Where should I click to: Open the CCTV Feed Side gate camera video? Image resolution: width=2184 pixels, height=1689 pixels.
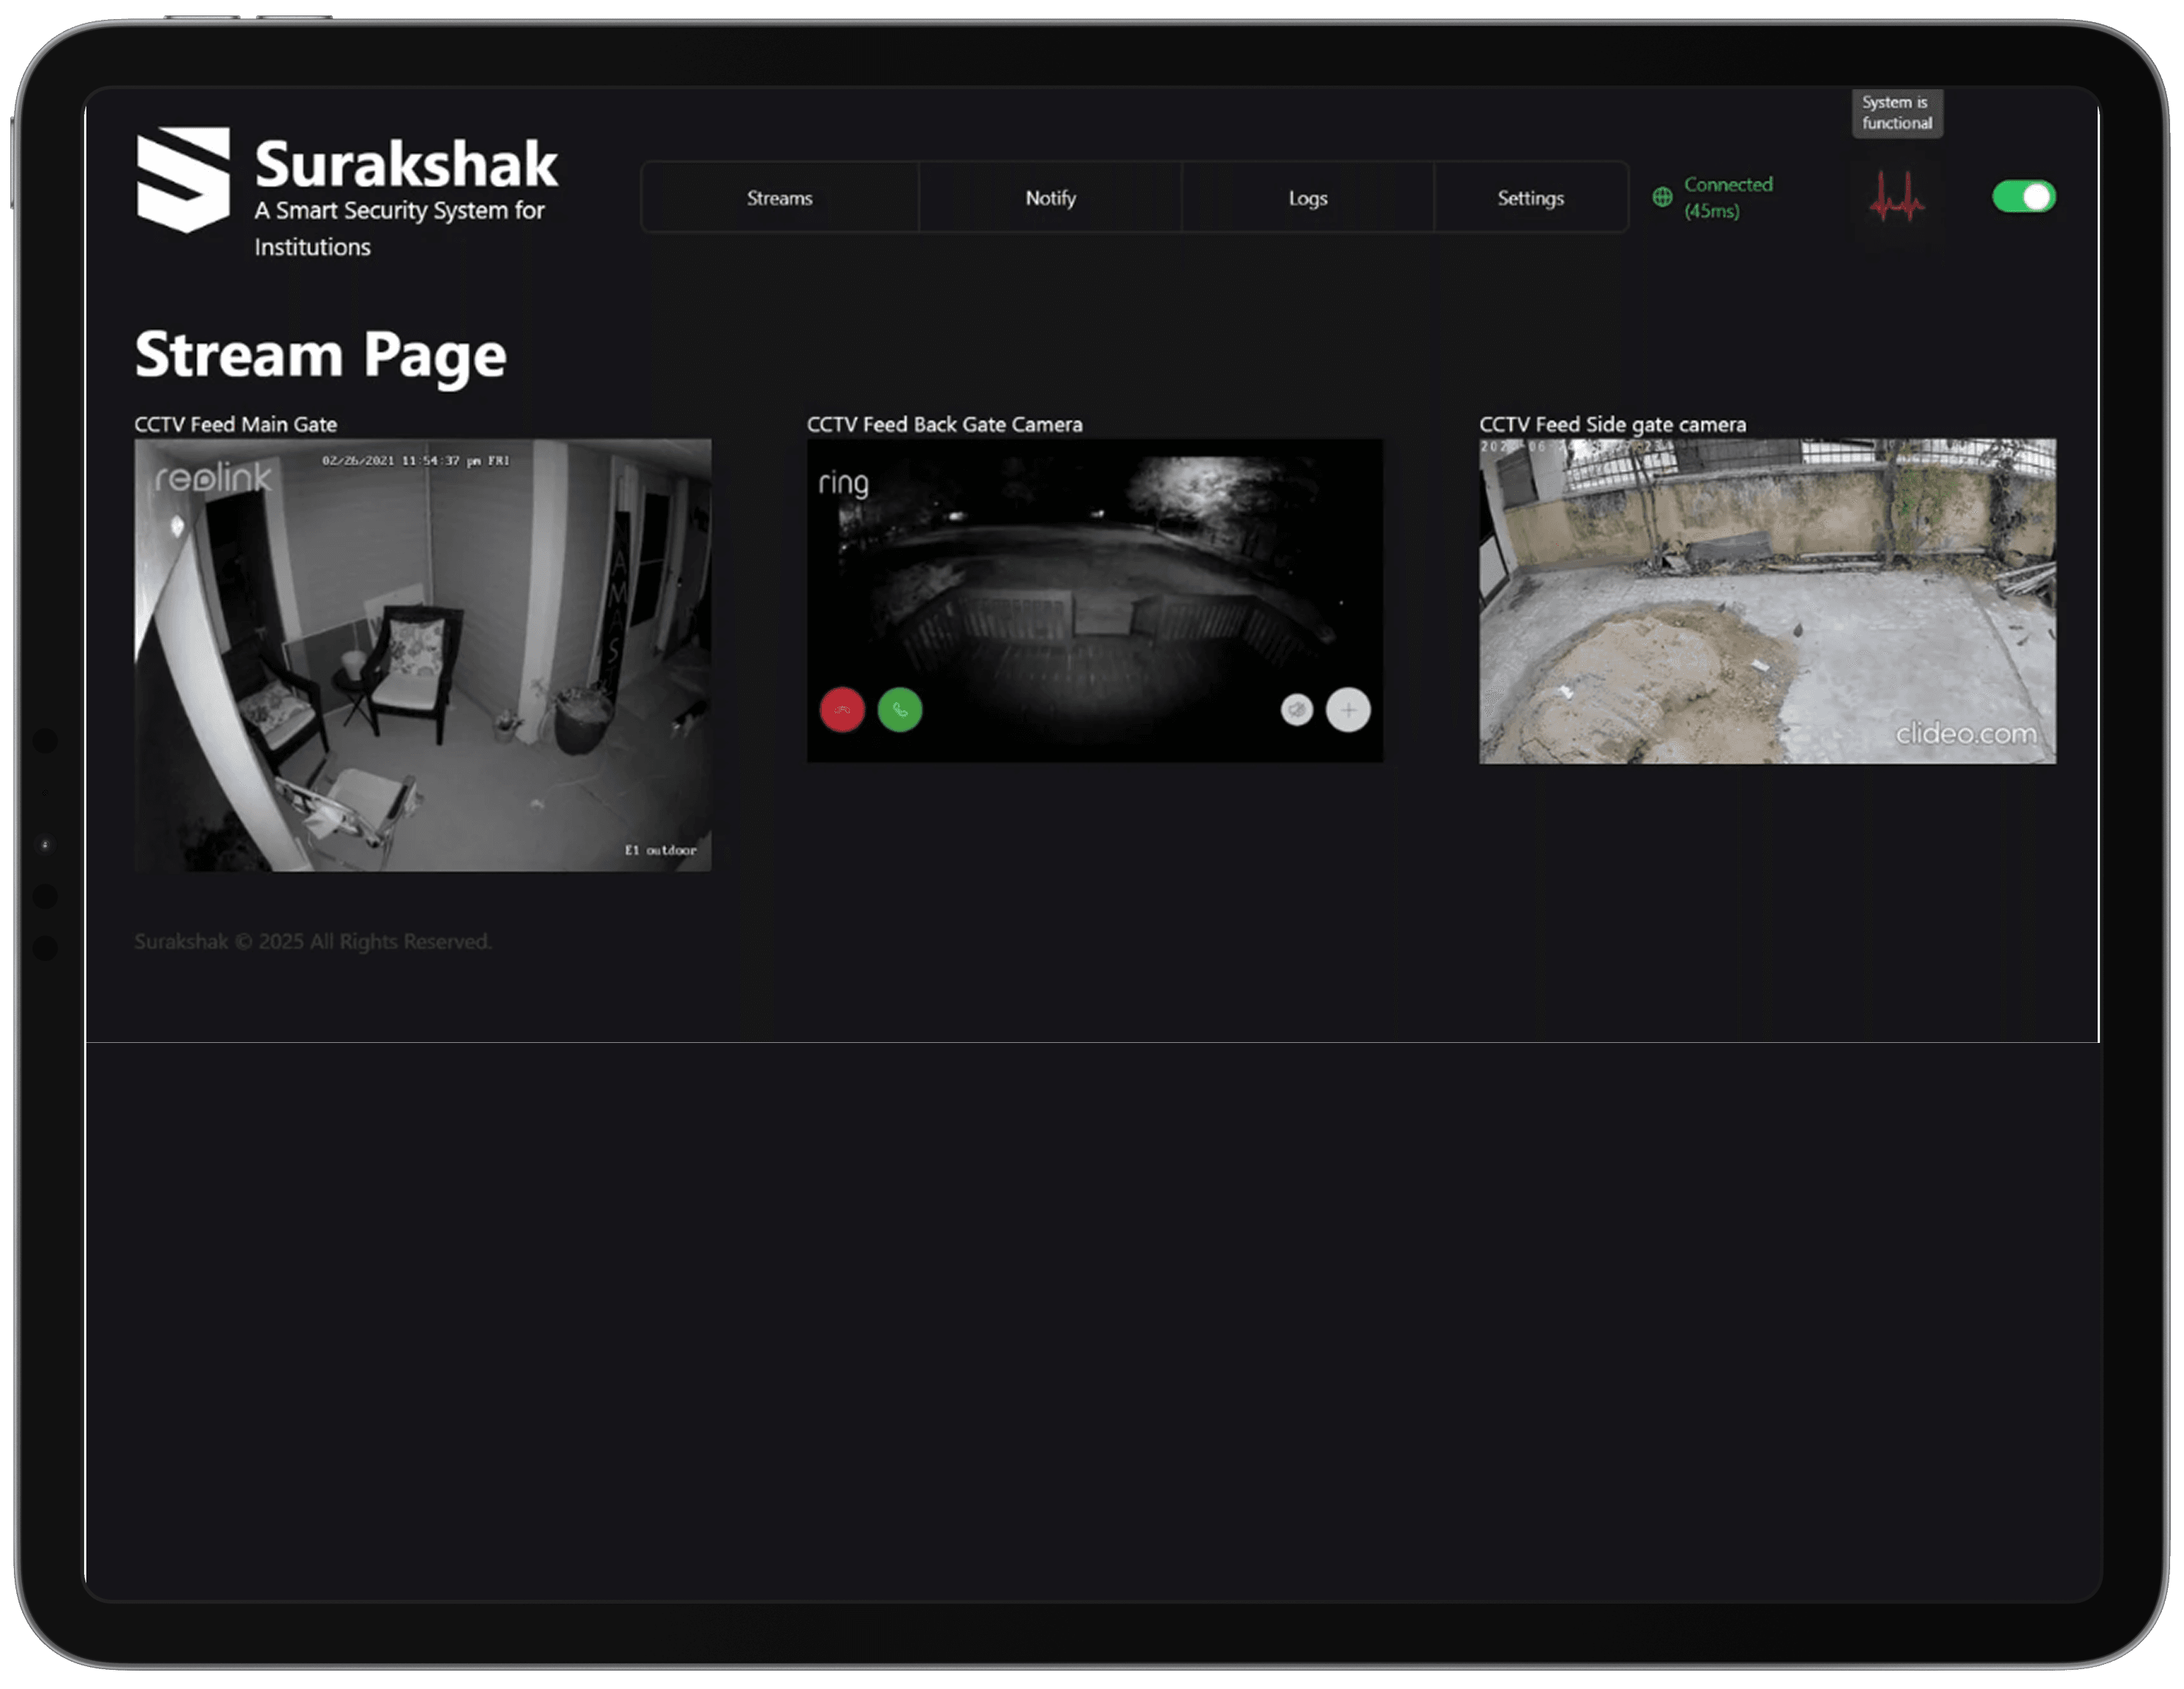pos(1767,600)
